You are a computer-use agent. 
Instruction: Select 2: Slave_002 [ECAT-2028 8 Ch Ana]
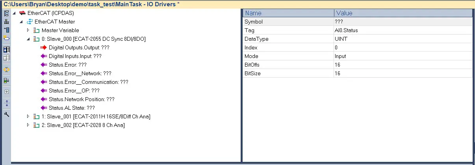tap(83, 125)
